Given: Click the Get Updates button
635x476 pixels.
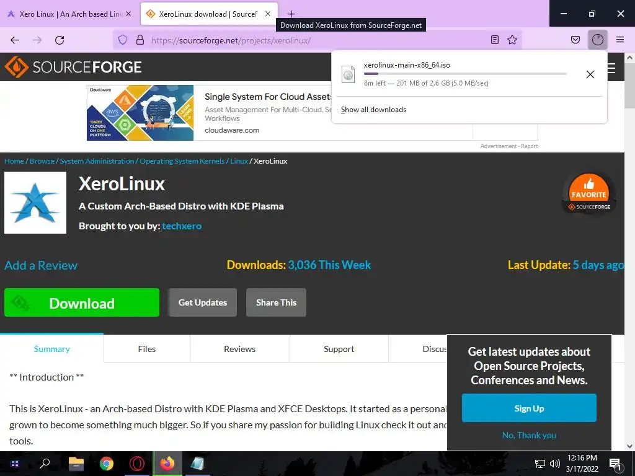Looking at the screenshot, I should (203, 302).
